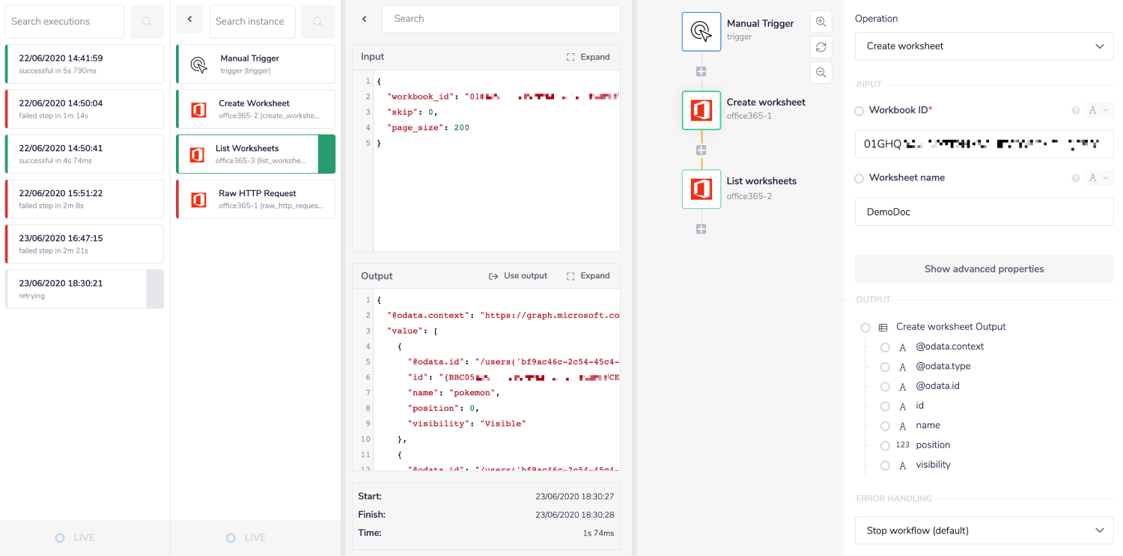This screenshot has width=1123, height=556.
Task: Click the Manual Trigger node icon
Action: [x=701, y=31]
